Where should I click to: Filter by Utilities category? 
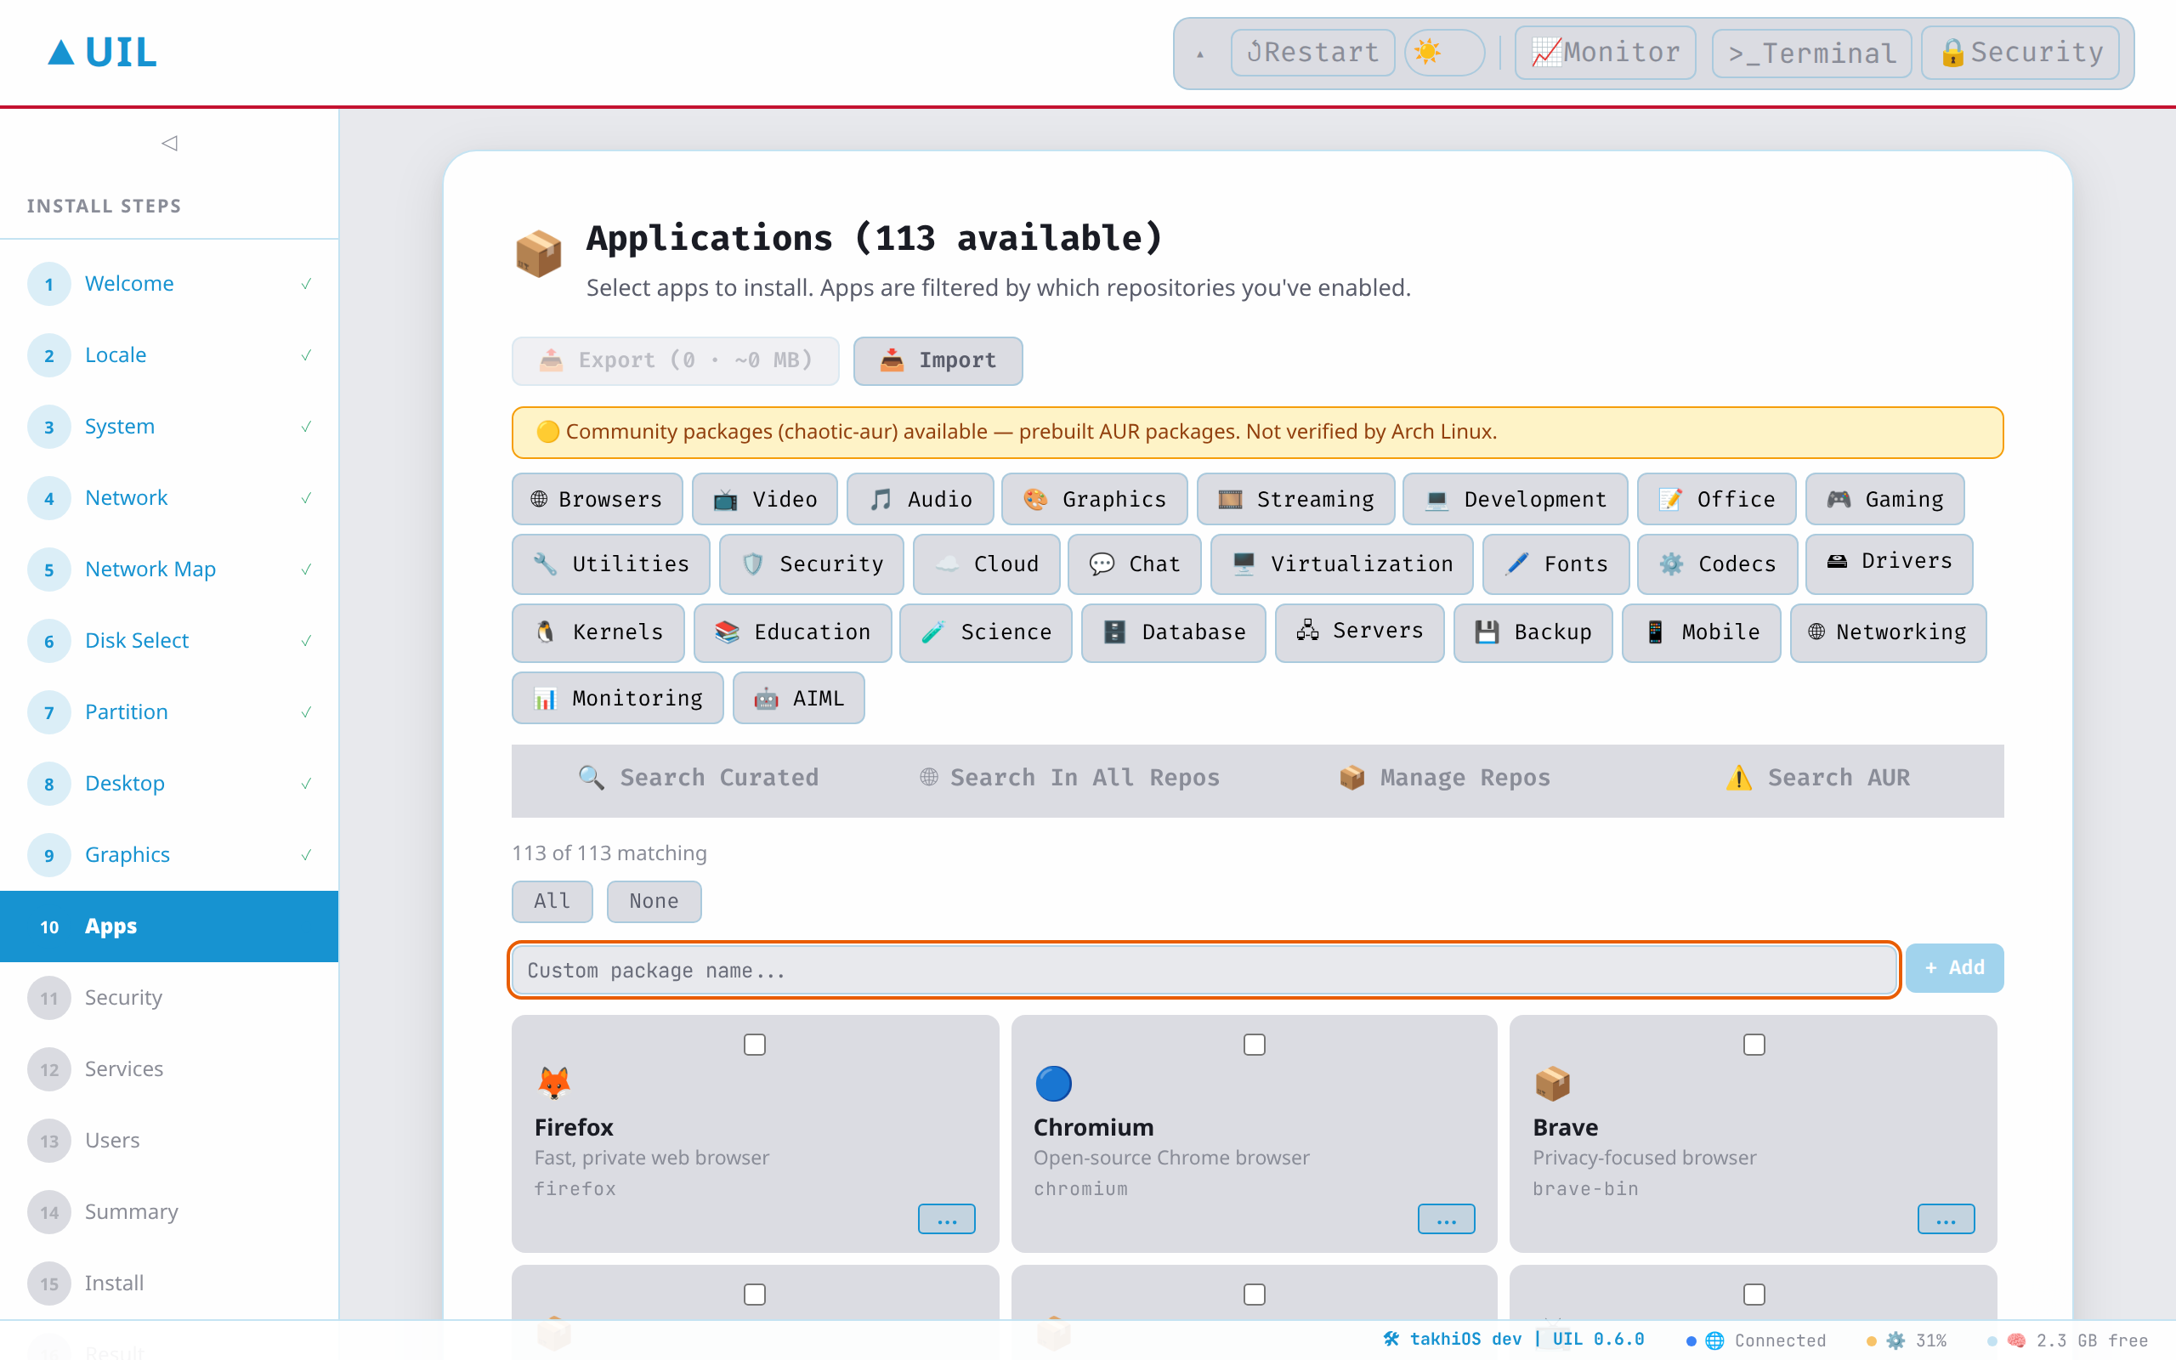click(x=610, y=564)
